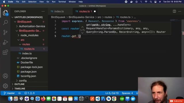Open the Run and Debug view
This screenshot has height=103, width=184.
(5, 42)
